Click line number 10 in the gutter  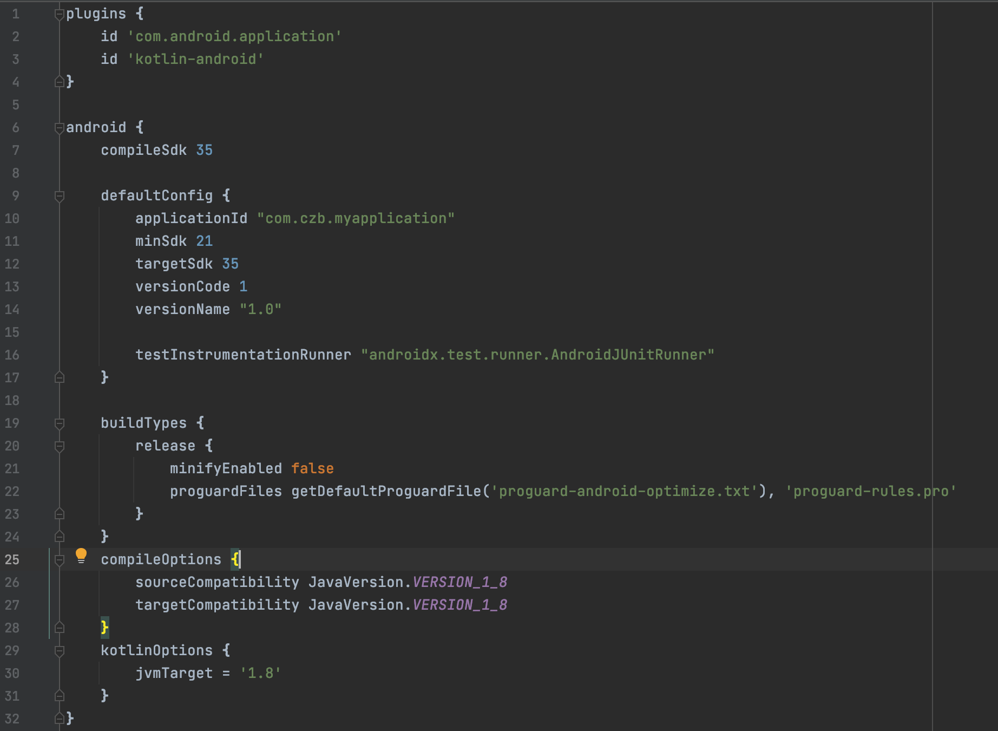point(13,218)
